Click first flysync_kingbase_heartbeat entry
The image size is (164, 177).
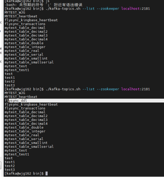31,20
